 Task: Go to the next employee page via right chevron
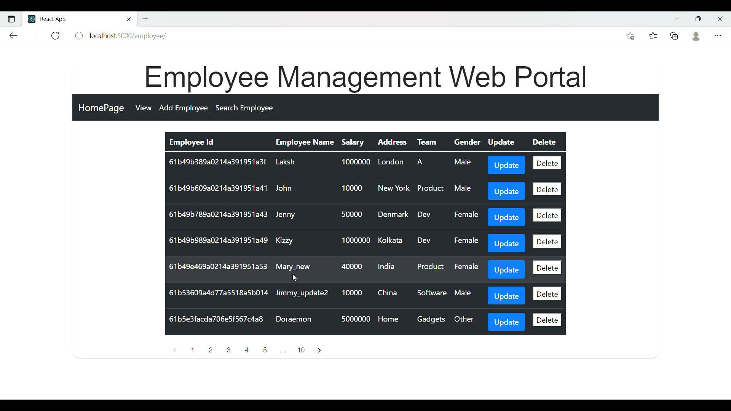[319, 350]
